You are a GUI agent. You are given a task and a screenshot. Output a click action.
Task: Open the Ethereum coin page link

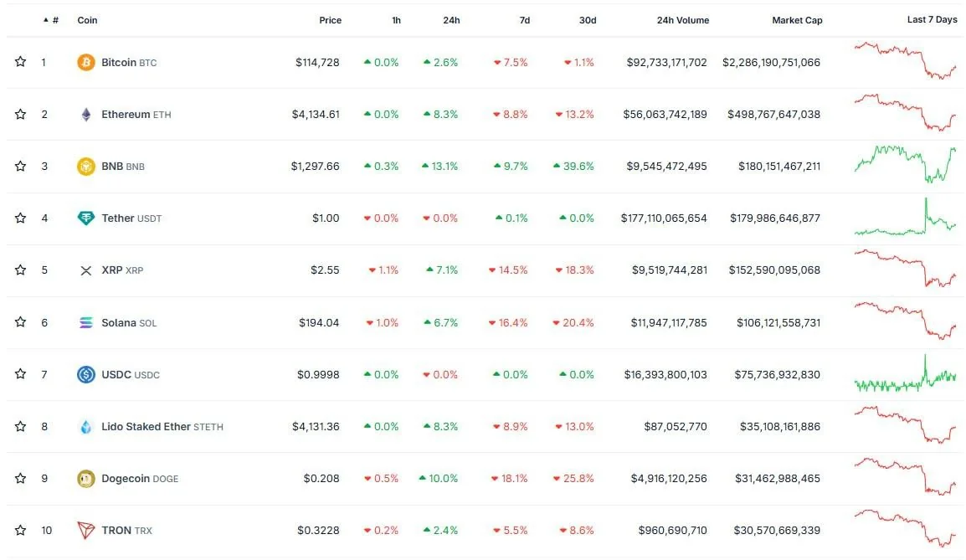126,115
